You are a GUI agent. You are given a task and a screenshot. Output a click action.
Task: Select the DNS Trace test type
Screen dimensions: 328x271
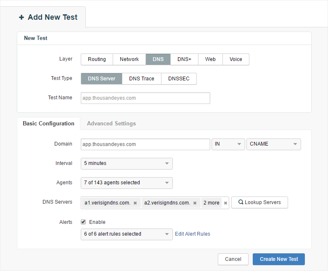click(x=141, y=79)
